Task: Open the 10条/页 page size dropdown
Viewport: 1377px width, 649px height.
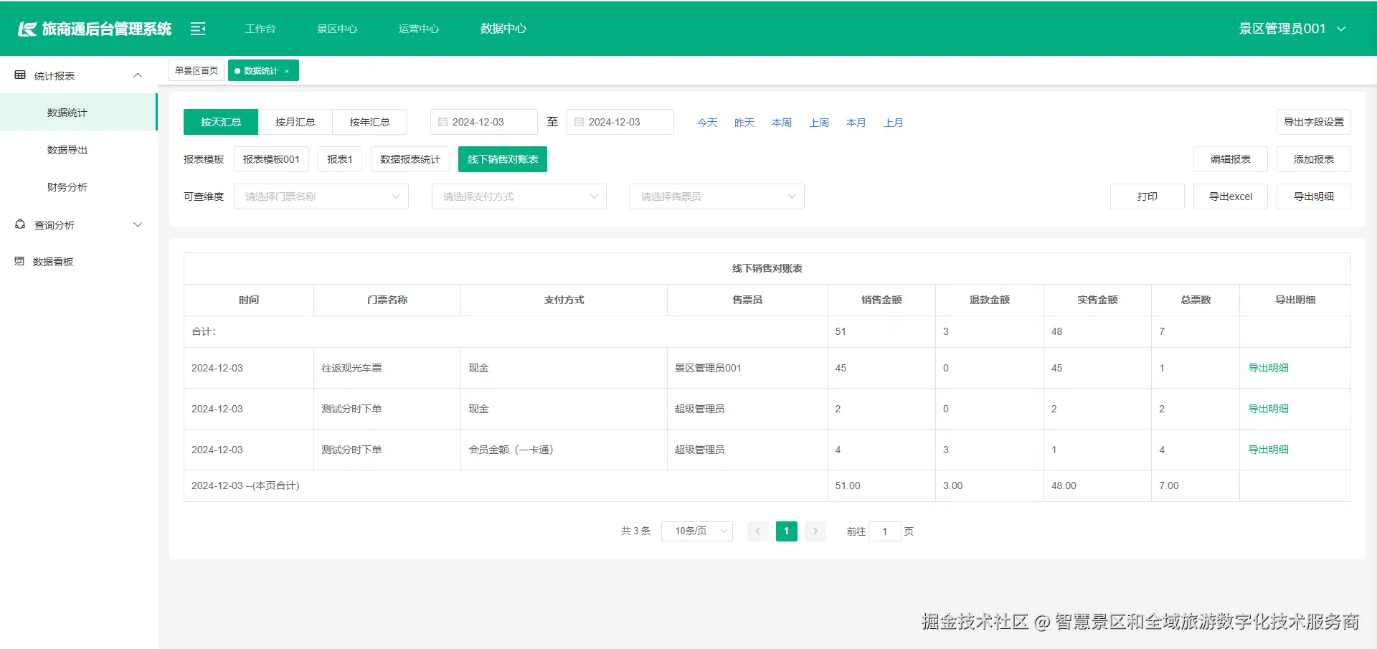Action: (x=696, y=531)
